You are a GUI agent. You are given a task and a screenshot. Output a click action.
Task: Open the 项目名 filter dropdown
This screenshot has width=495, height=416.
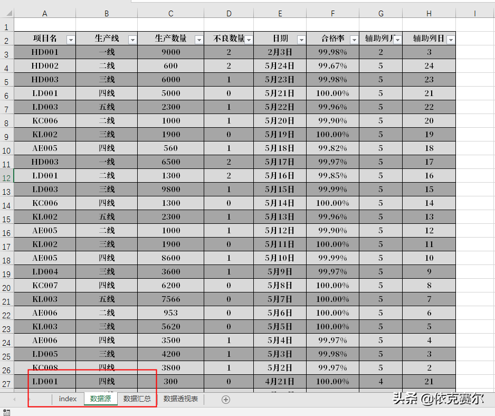71,40
